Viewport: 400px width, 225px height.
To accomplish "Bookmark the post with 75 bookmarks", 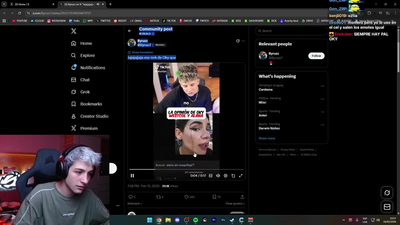I will click(214, 197).
